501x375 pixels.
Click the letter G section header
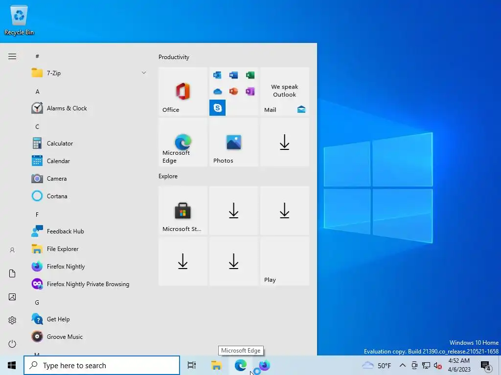(37, 303)
